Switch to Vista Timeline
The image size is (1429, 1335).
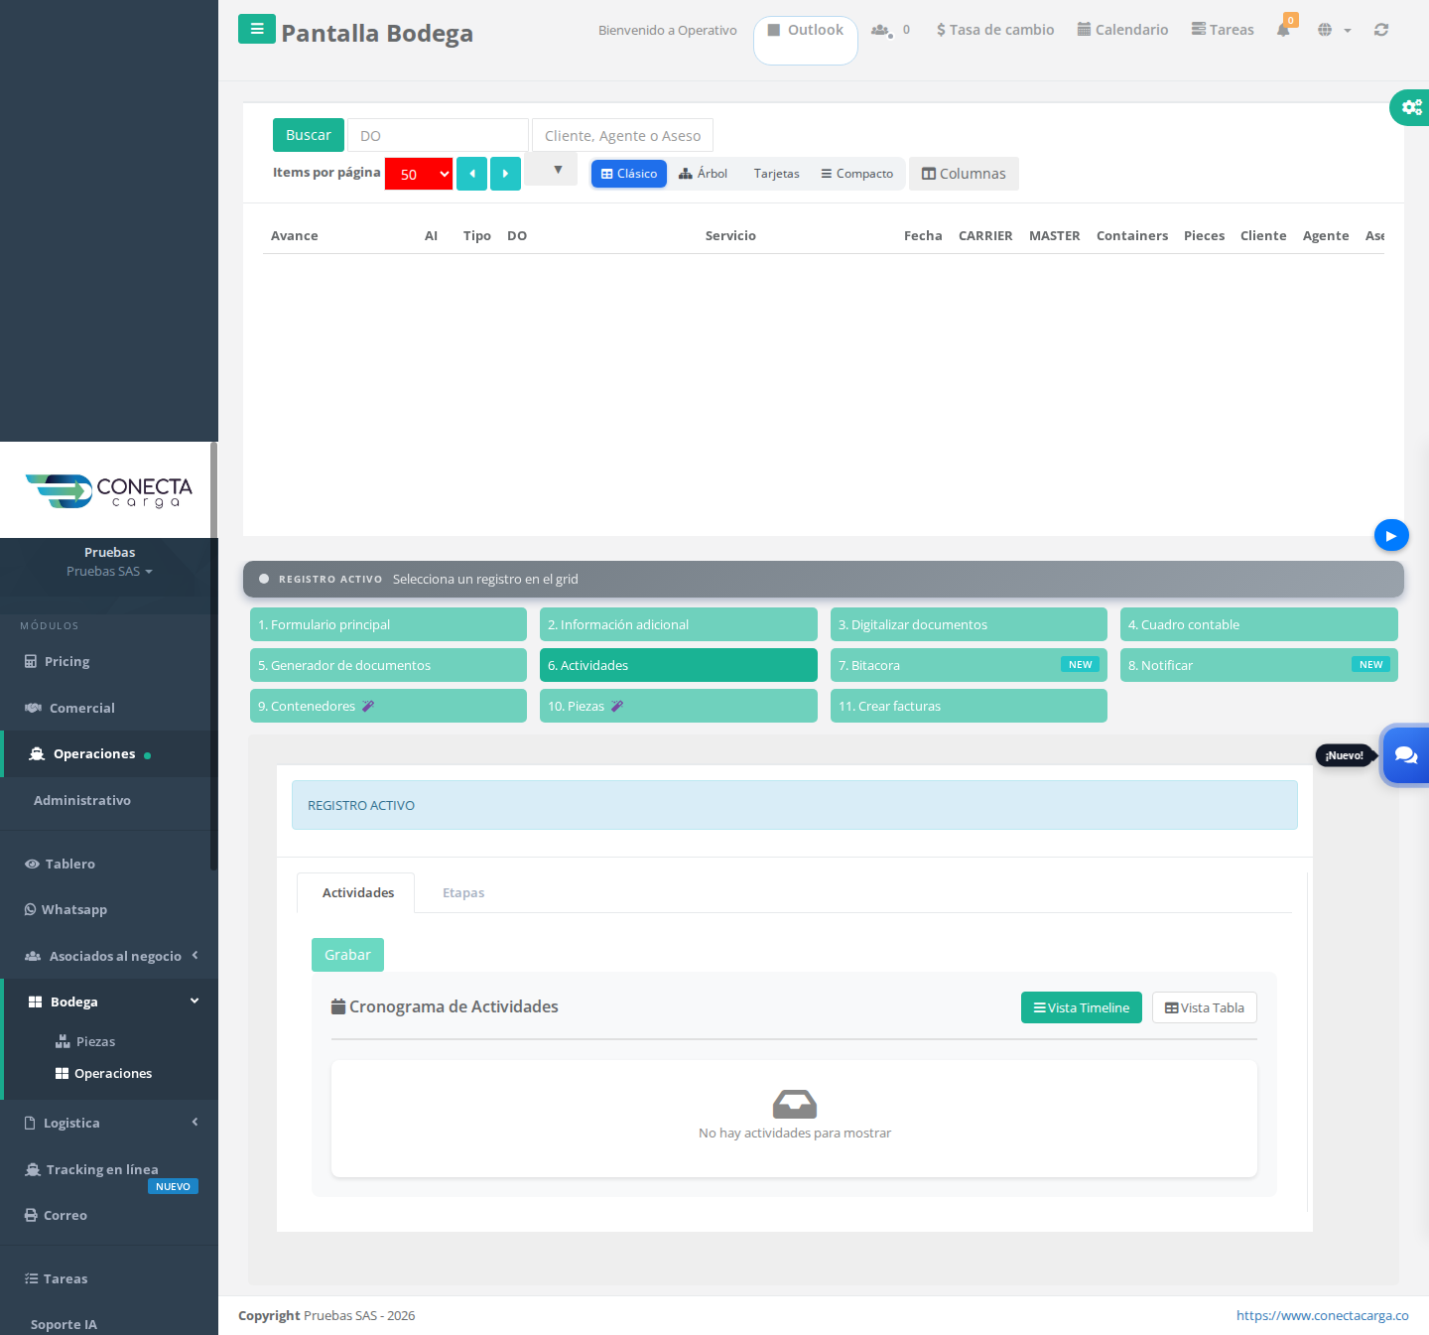point(1082,1007)
